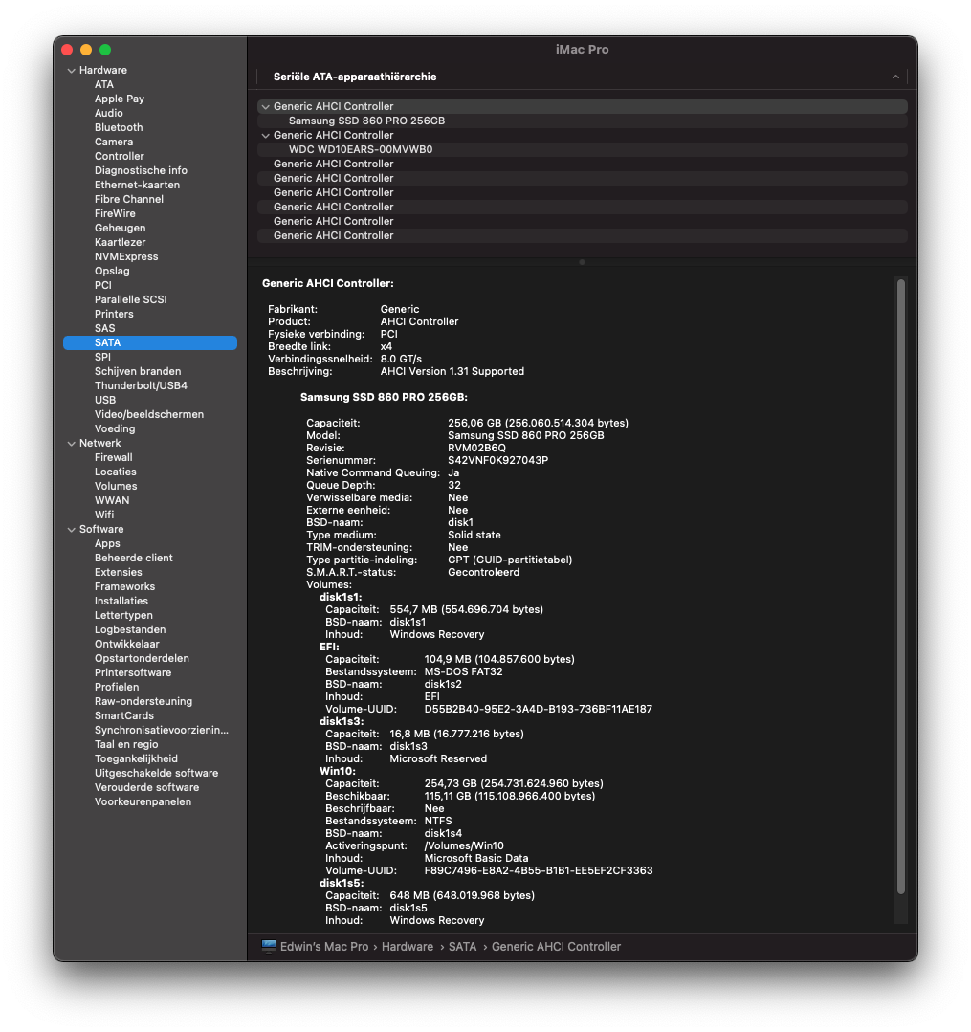This screenshot has width=971, height=1032.
Task: Collapse the Hardware section in sidebar
Action: click(71, 71)
